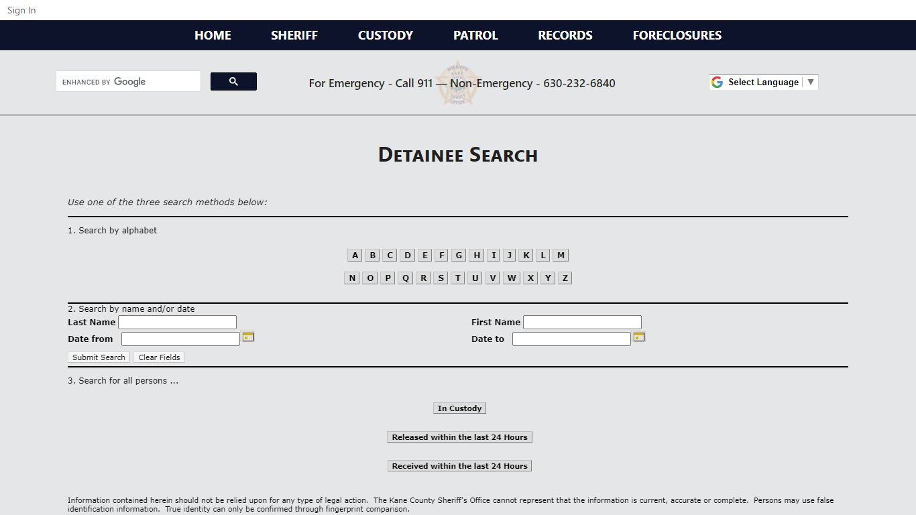
Task: Open the Date from calendar picker icon
Action: pos(248,337)
